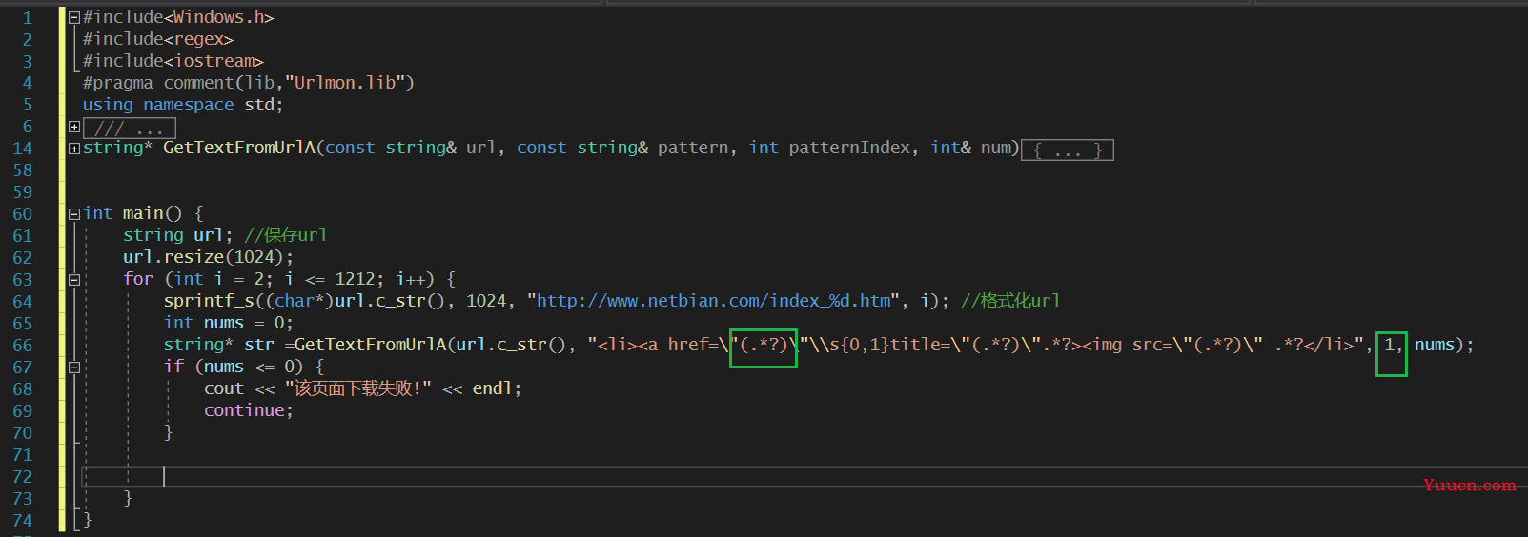The width and height of the screenshot is (1528, 537).
Task: Click 'url.resize(1024);' on line 62
Action: [x=209, y=257]
